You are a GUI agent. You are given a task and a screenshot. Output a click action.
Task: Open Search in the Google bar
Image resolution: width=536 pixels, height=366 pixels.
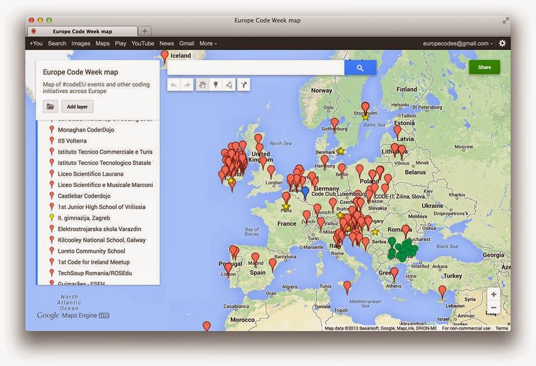click(x=57, y=43)
